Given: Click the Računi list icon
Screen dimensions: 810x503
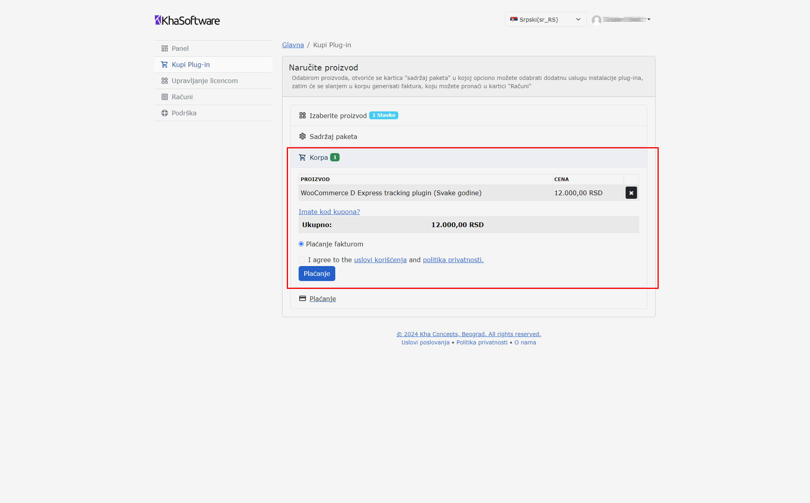Looking at the screenshot, I should [165, 97].
